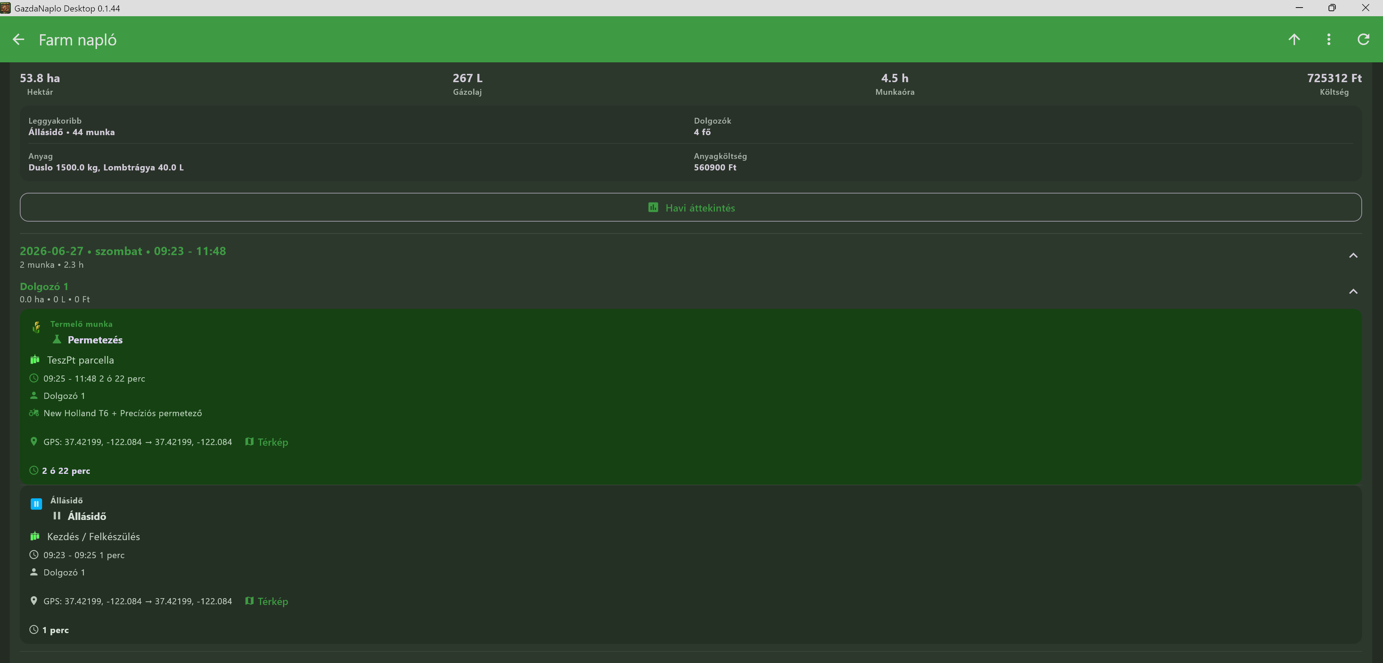Click the Permetezés work title

(95, 339)
